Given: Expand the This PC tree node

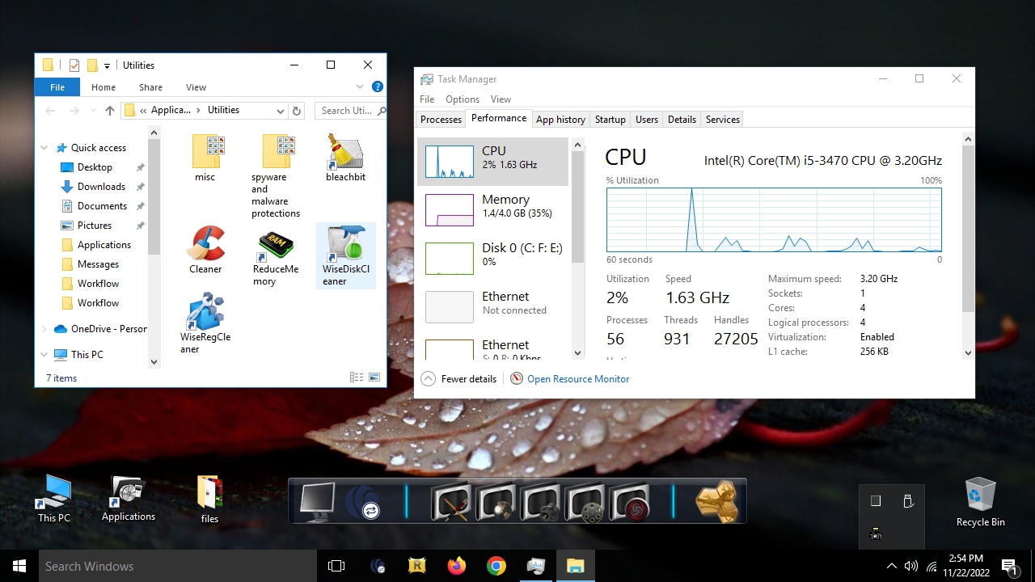Looking at the screenshot, I should tap(44, 355).
